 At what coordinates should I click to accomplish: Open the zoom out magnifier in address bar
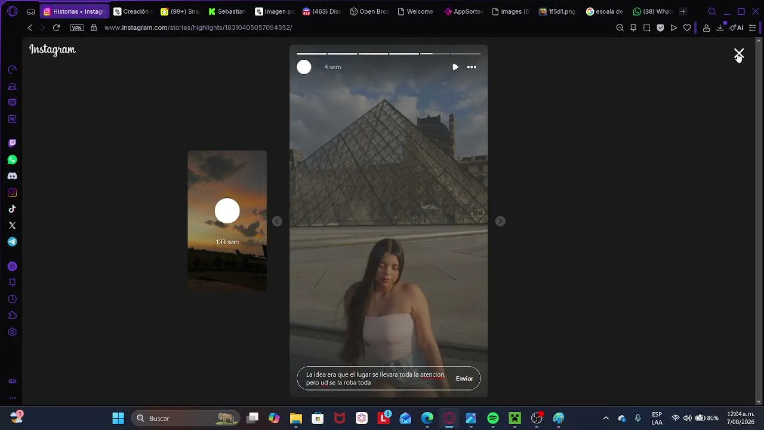pyautogui.click(x=620, y=27)
